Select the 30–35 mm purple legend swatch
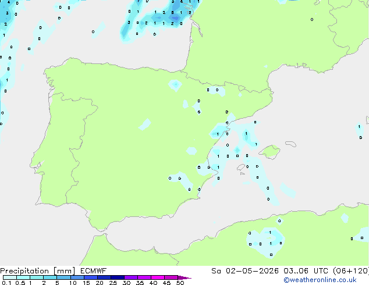This screenshot has width=369, height=285. 131,277
